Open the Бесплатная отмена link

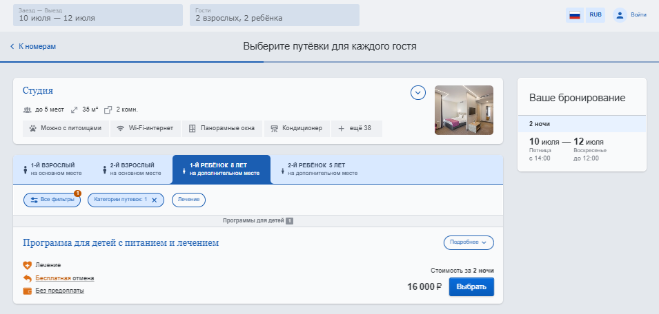coord(65,278)
